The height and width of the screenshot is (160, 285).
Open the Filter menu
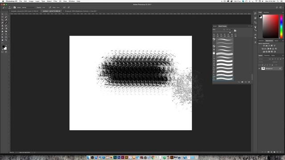click(55, 1)
